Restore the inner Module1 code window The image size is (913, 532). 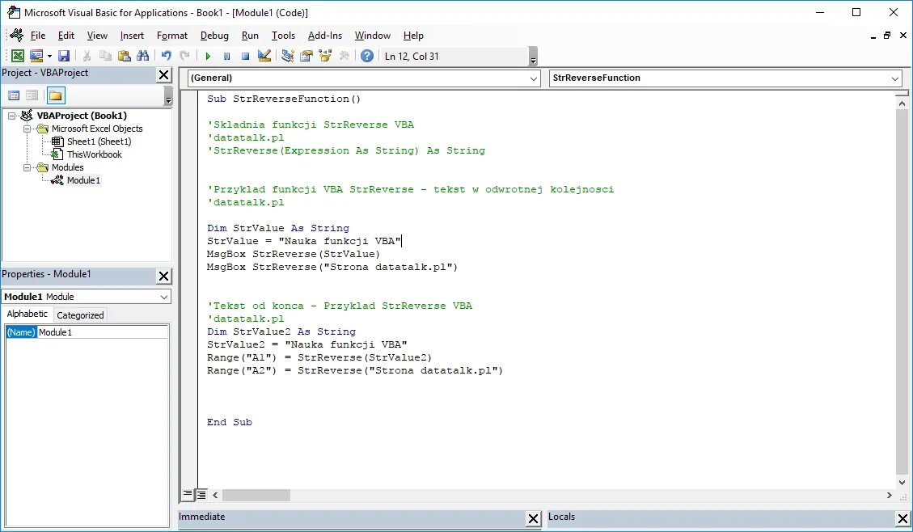pyautogui.click(x=887, y=36)
